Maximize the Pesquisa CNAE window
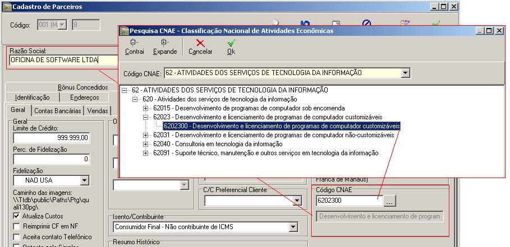The height and width of the screenshot is (247, 510). click(x=489, y=31)
